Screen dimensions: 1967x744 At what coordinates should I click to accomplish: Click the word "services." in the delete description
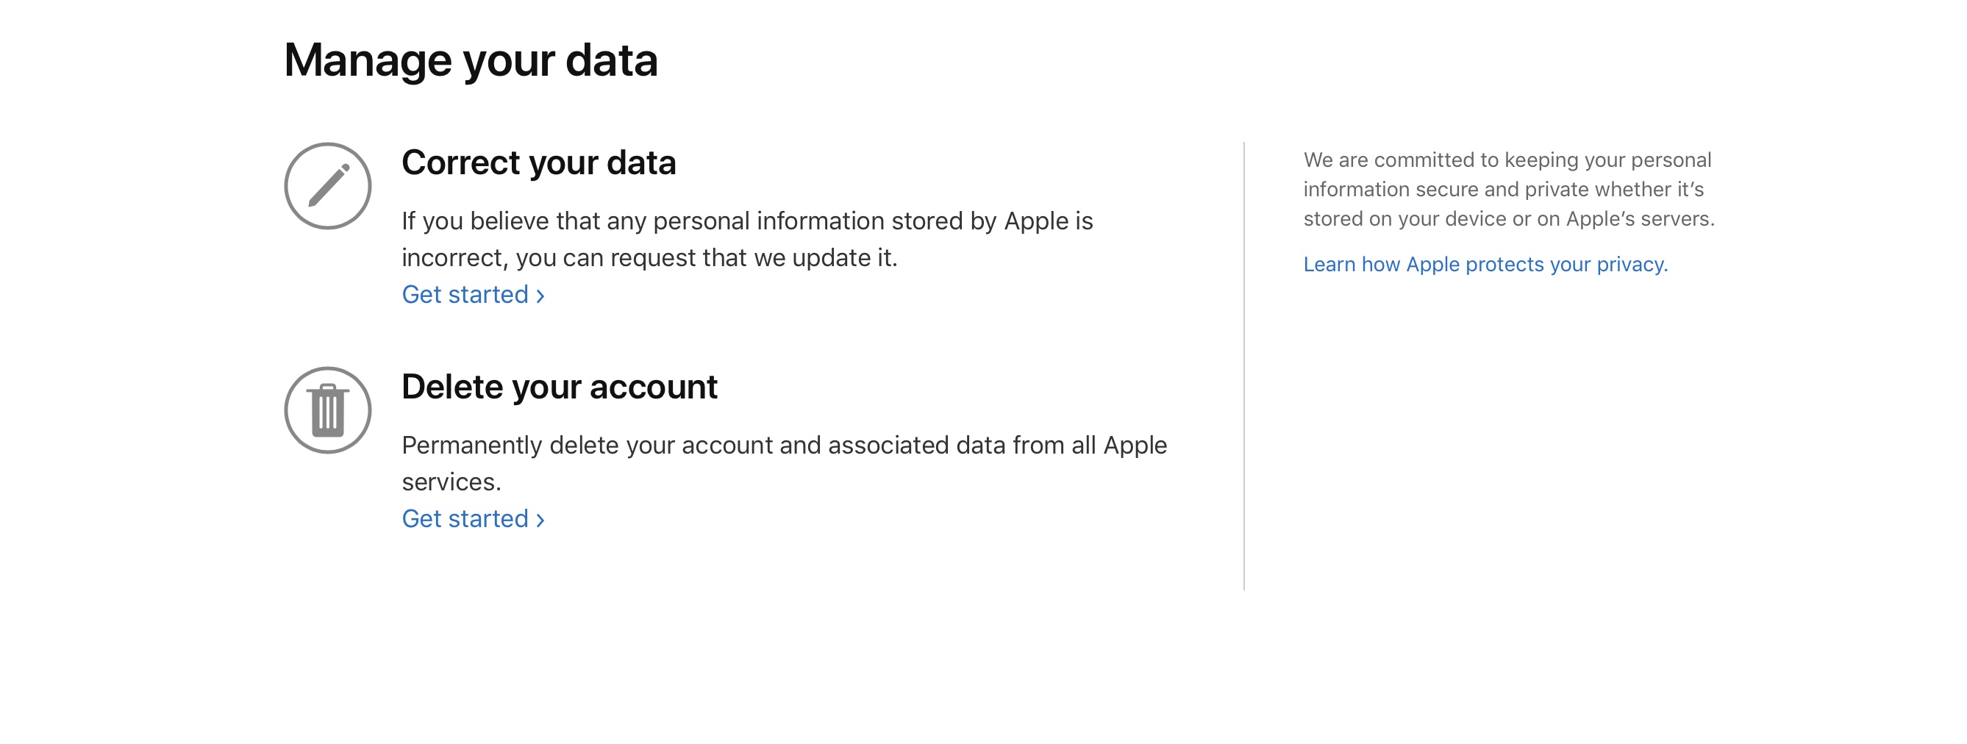click(451, 482)
